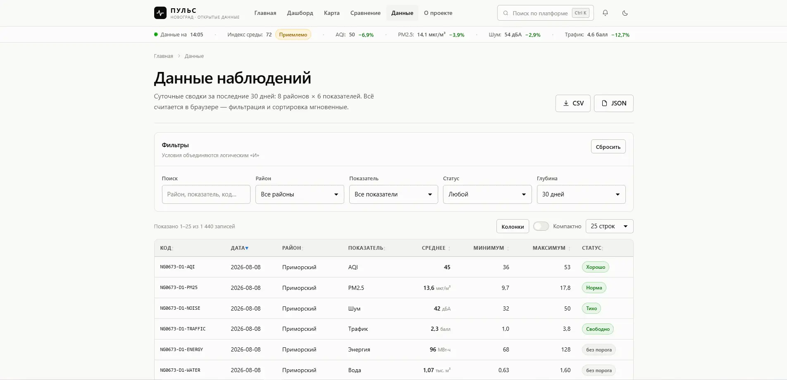Click code NG0673-D1-TRAFFIC
787x380 pixels.
point(183,329)
